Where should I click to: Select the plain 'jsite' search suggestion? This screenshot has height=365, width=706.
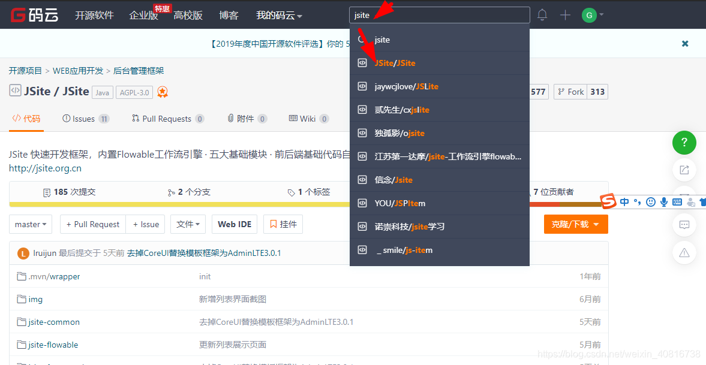440,40
